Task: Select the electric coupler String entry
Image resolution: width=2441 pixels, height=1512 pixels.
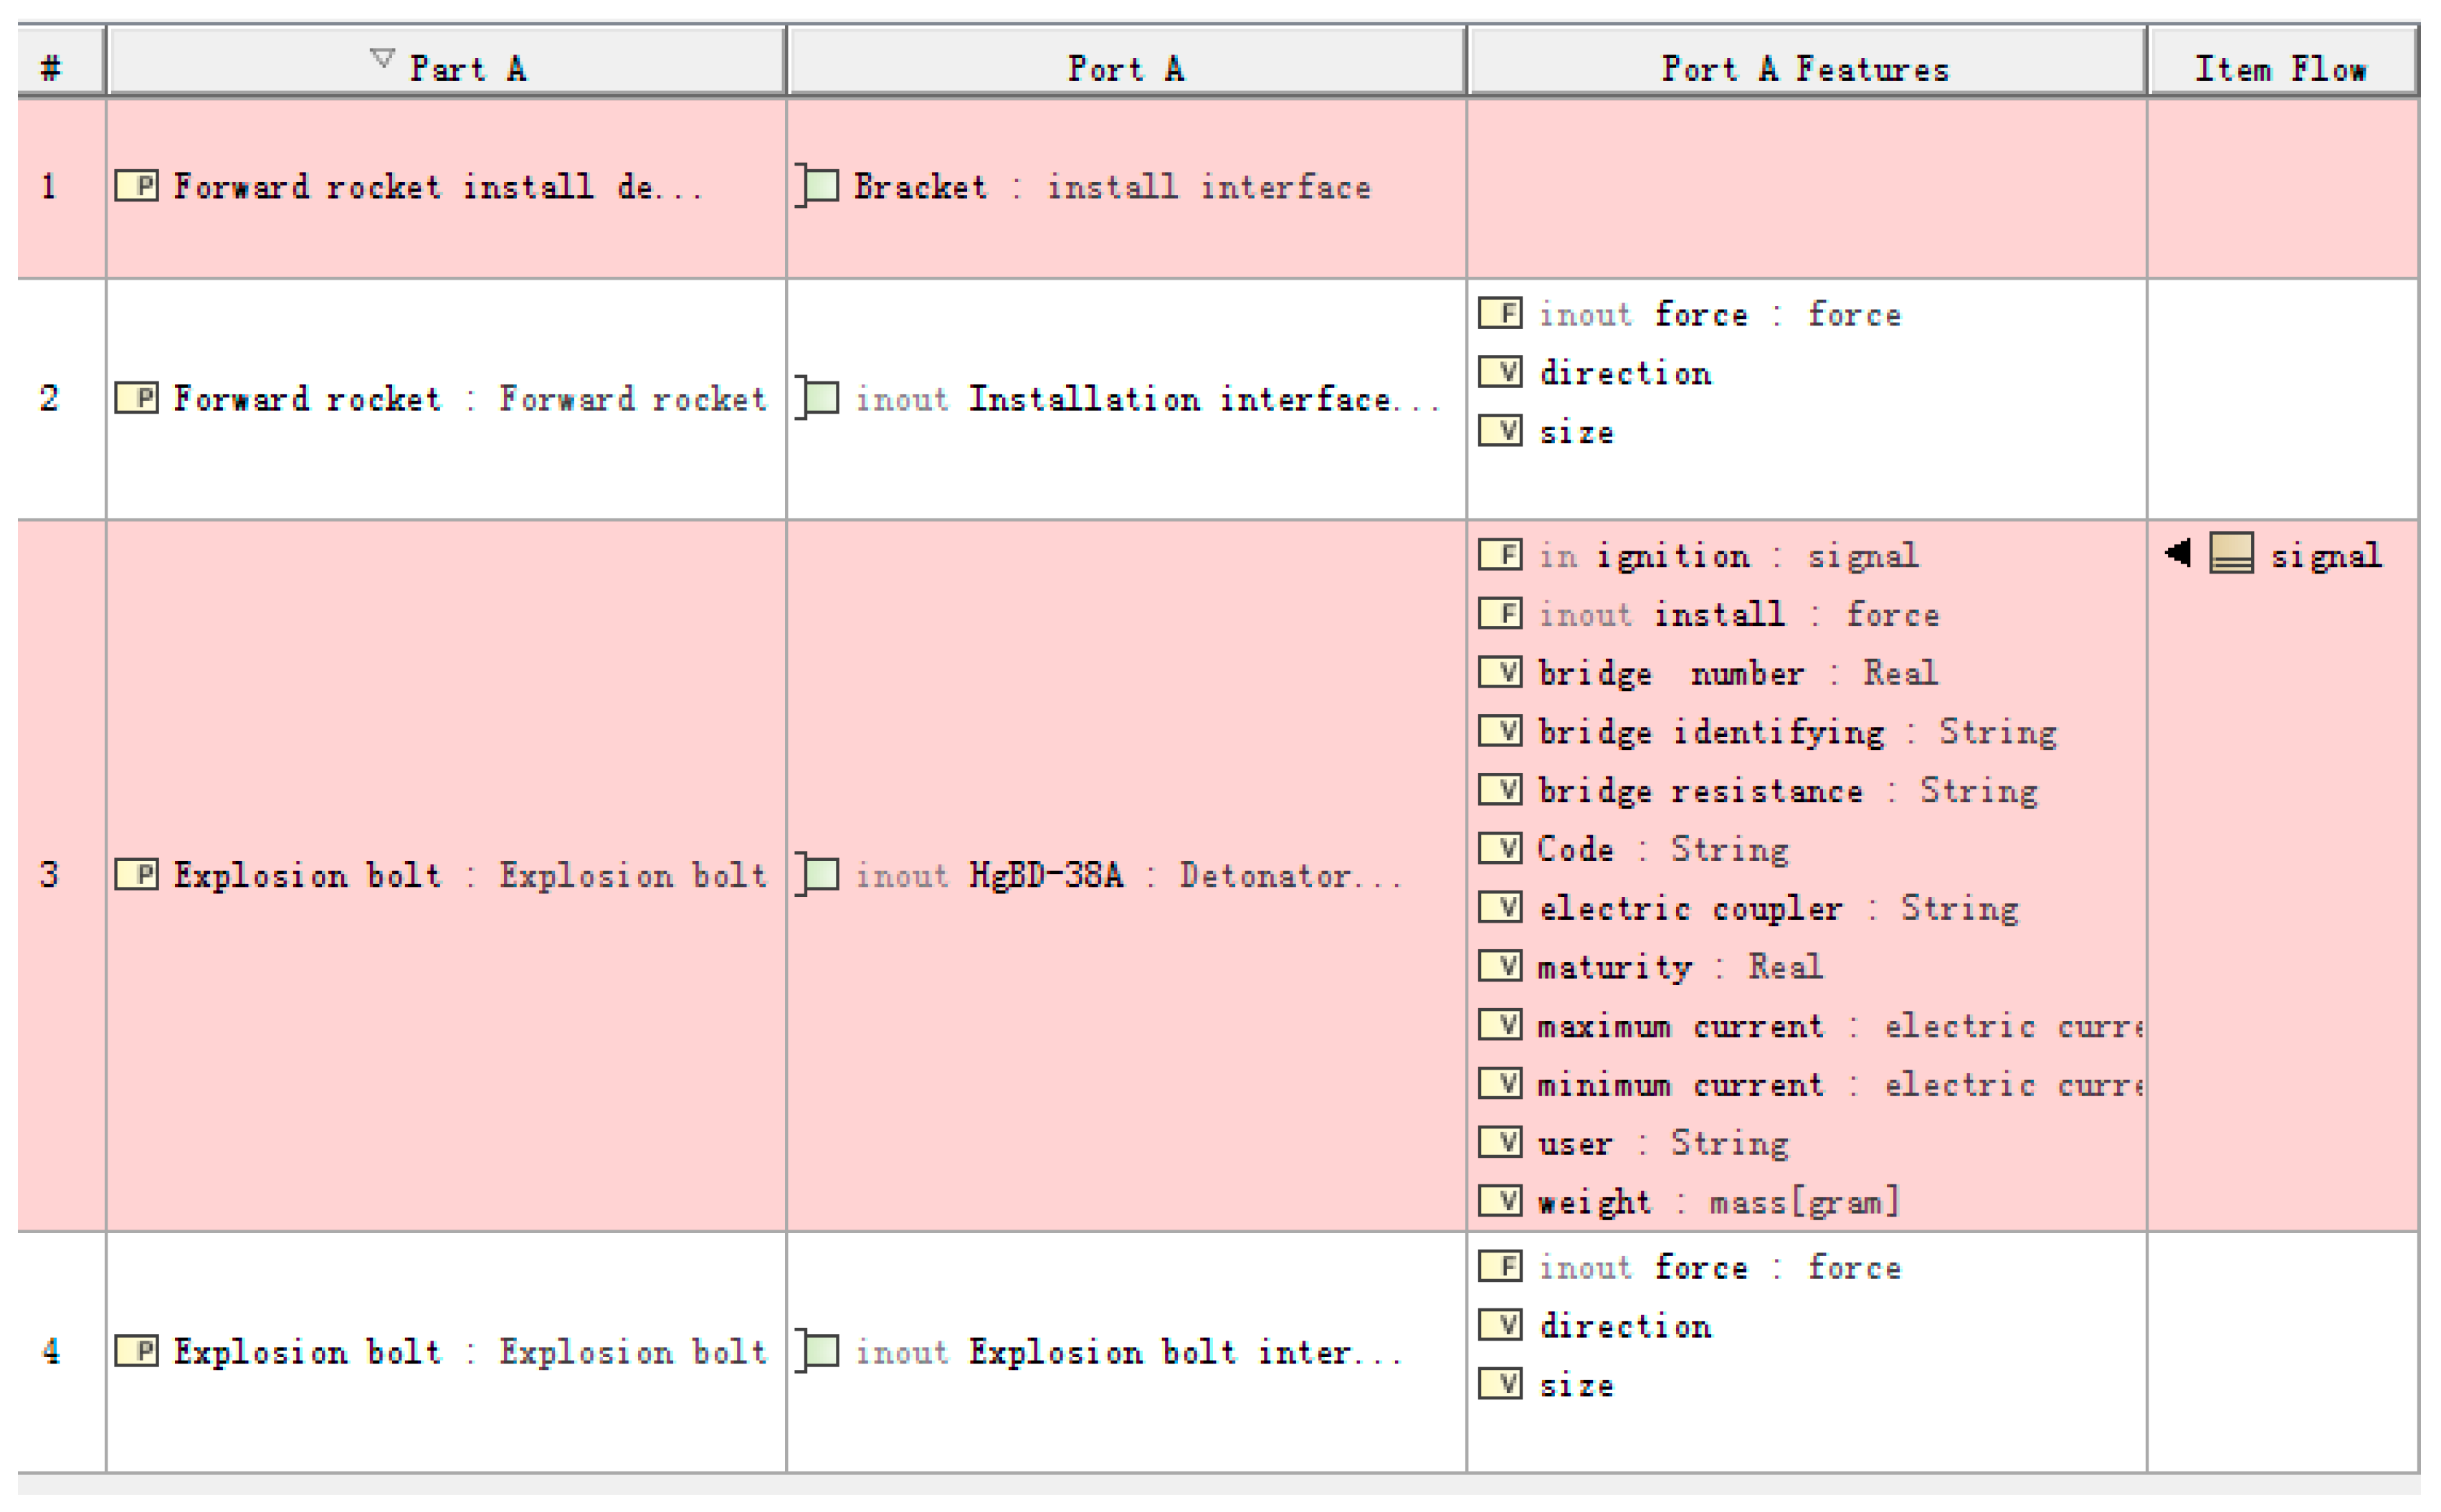Action: pyautogui.click(x=1777, y=908)
